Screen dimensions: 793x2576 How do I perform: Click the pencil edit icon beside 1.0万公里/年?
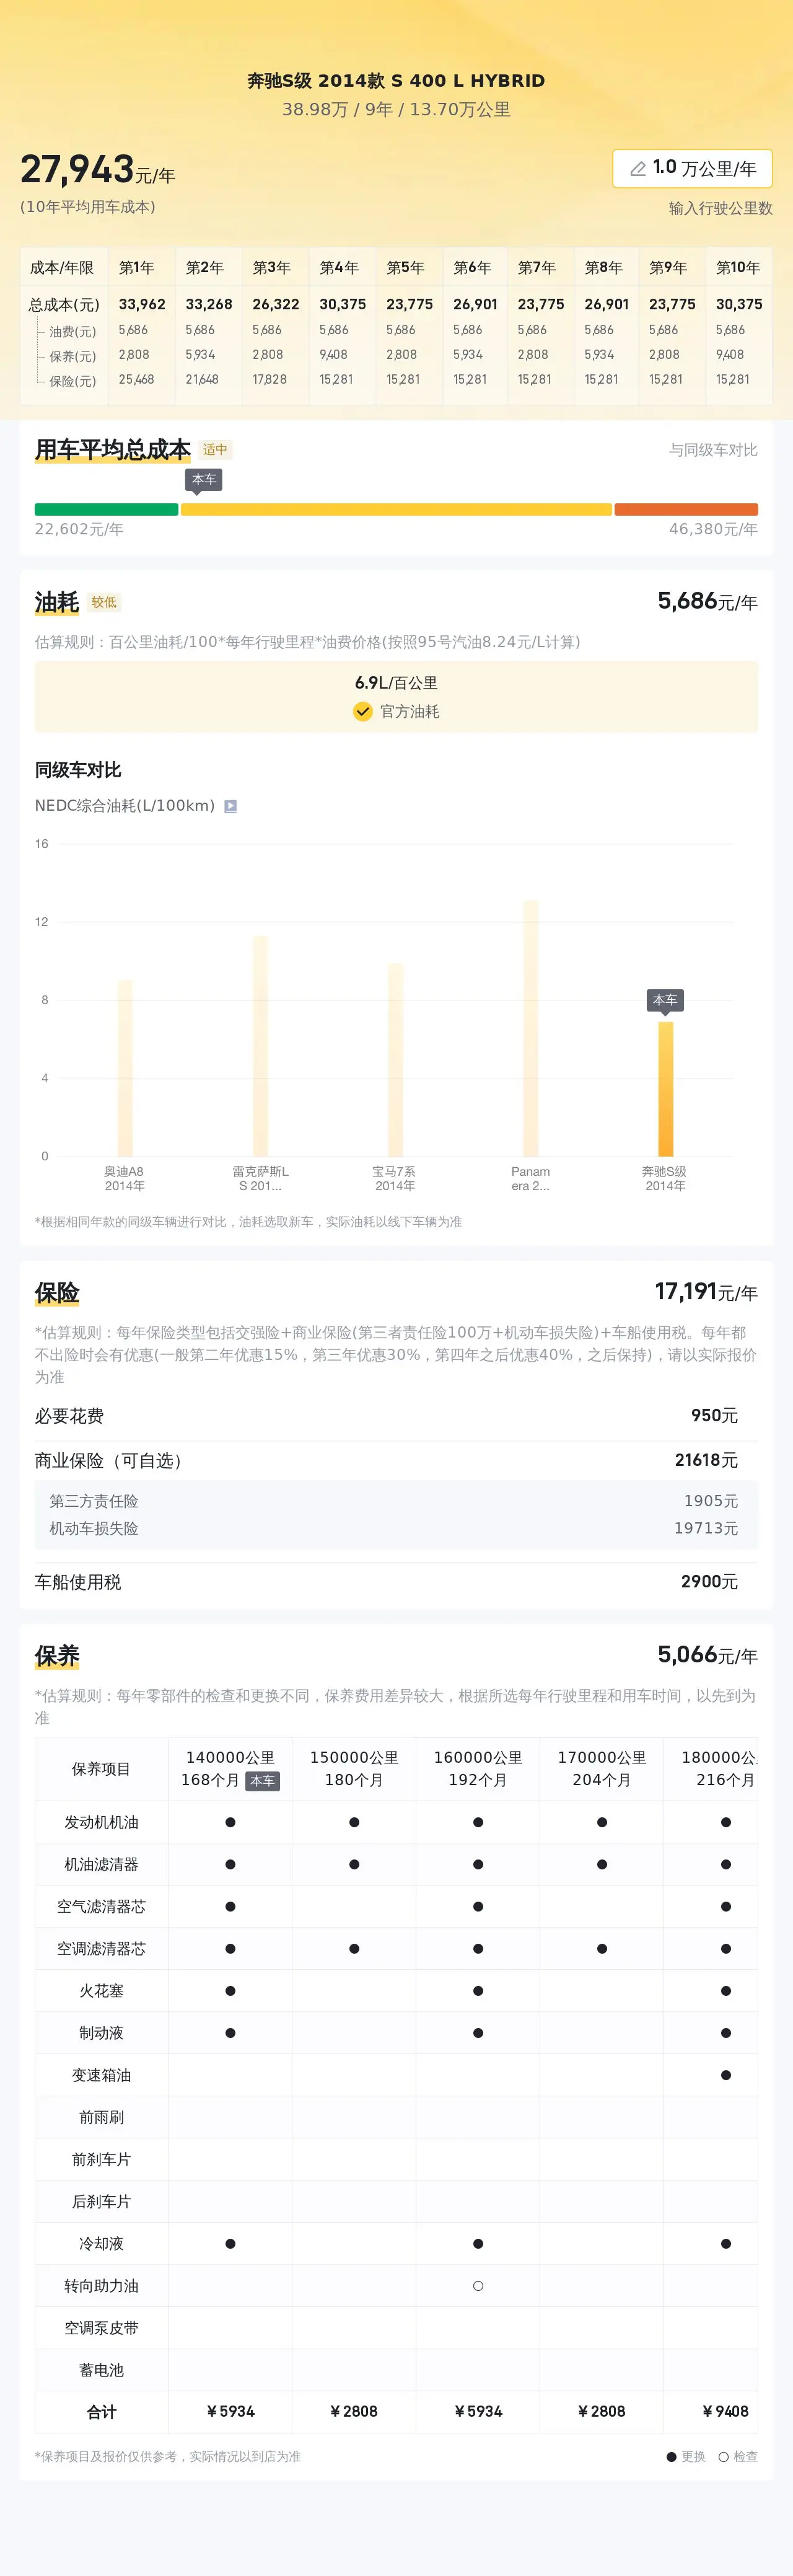637,169
